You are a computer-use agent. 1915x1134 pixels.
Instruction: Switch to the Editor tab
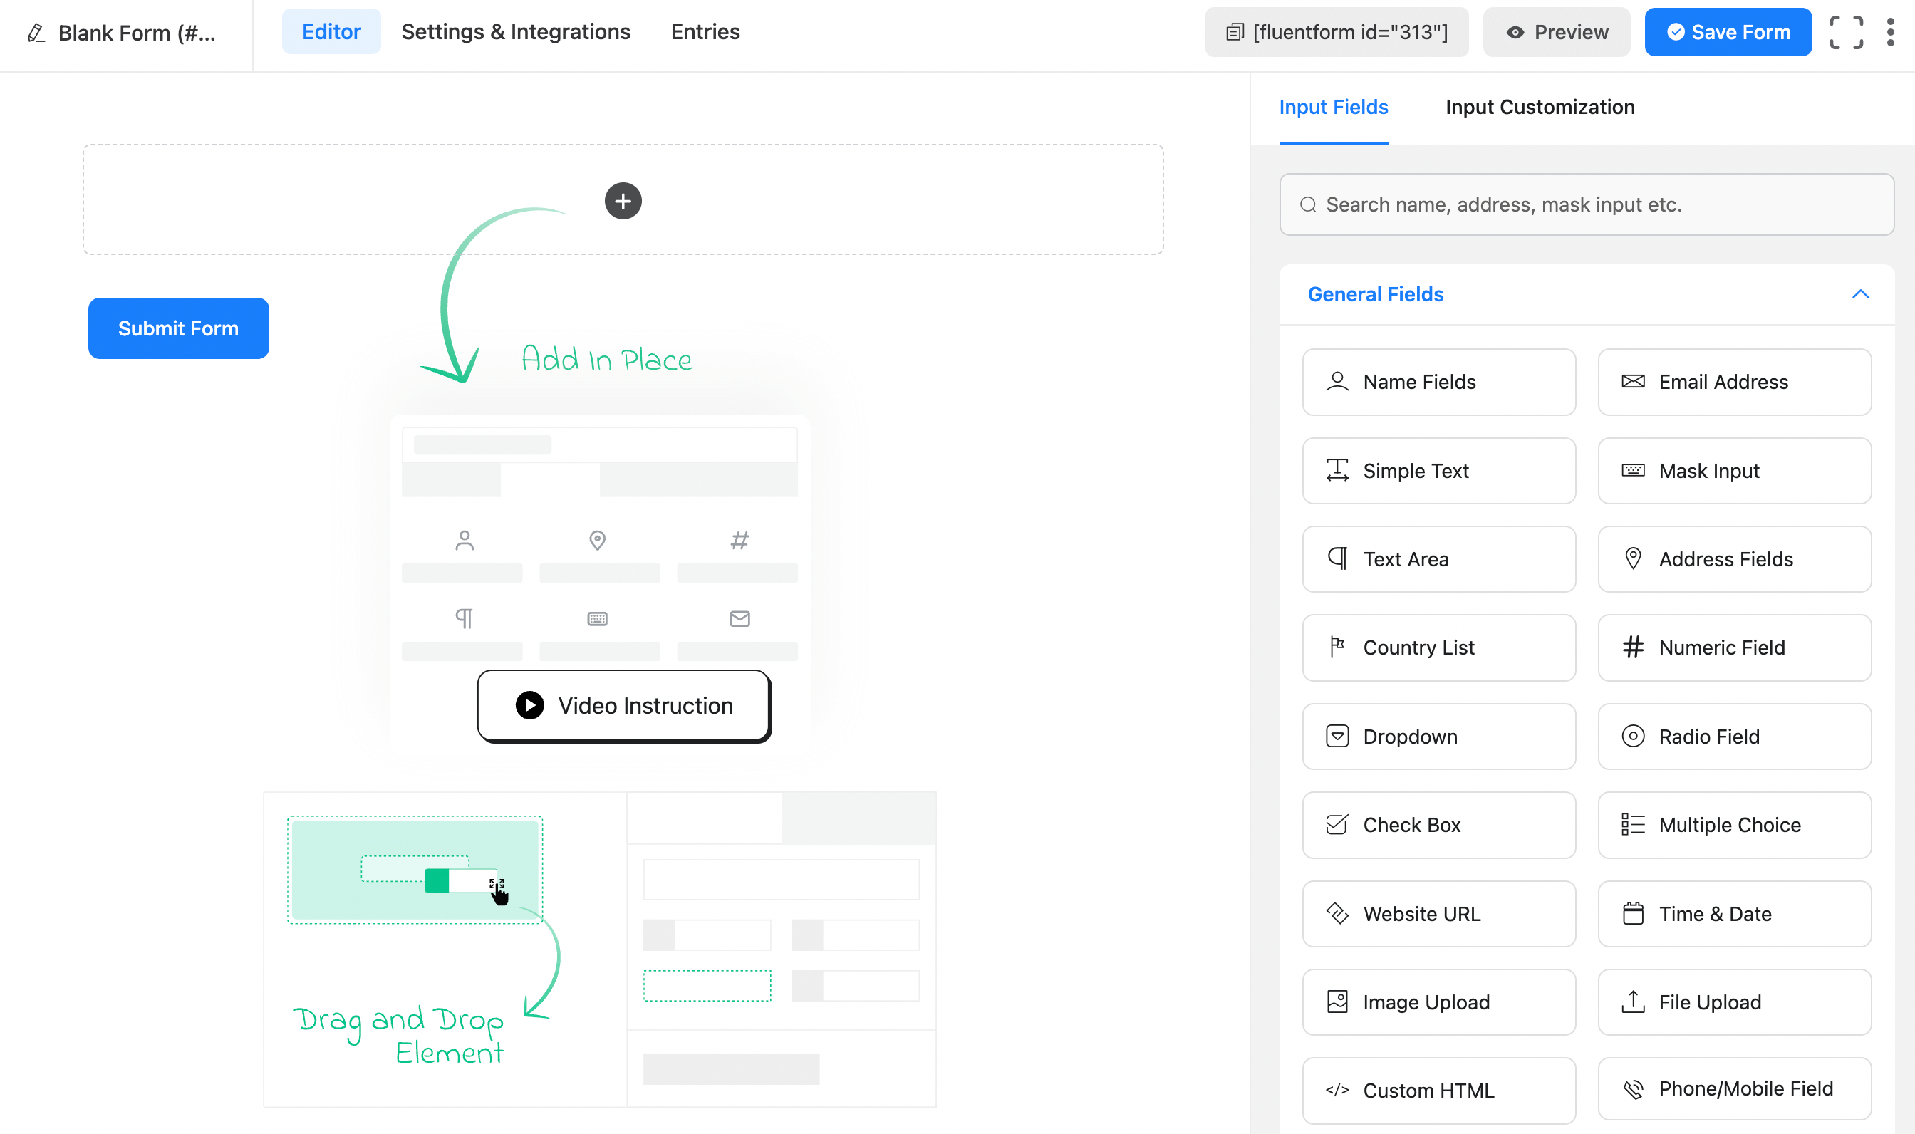click(331, 31)
